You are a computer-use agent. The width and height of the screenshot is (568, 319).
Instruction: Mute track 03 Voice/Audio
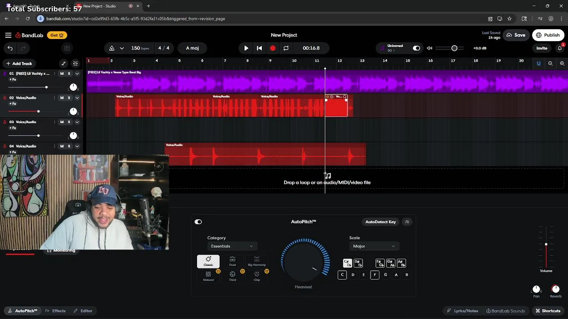pyautogui.click(x=62, y=122)
